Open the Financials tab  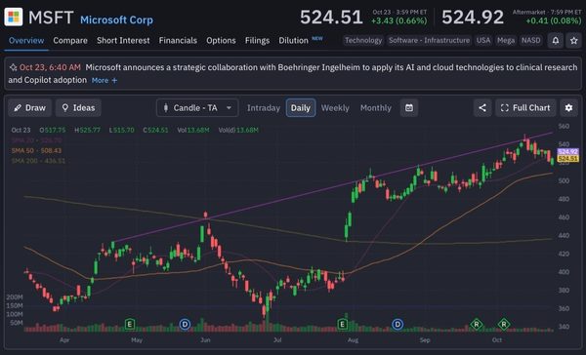pos(178,40)
